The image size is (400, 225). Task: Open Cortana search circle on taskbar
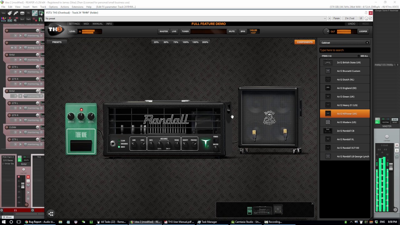click(x=11, y=222)
